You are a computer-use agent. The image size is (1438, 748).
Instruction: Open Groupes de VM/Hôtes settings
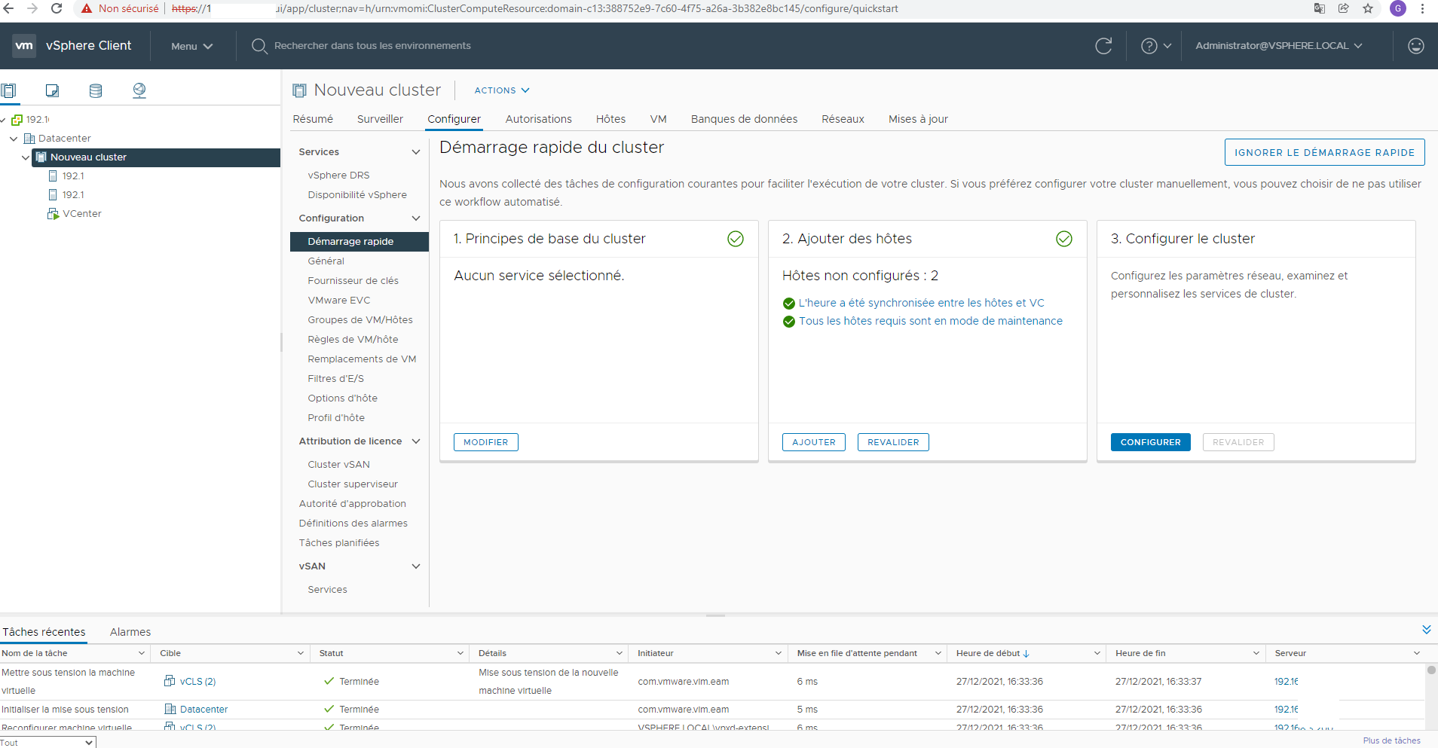[360, 320]
